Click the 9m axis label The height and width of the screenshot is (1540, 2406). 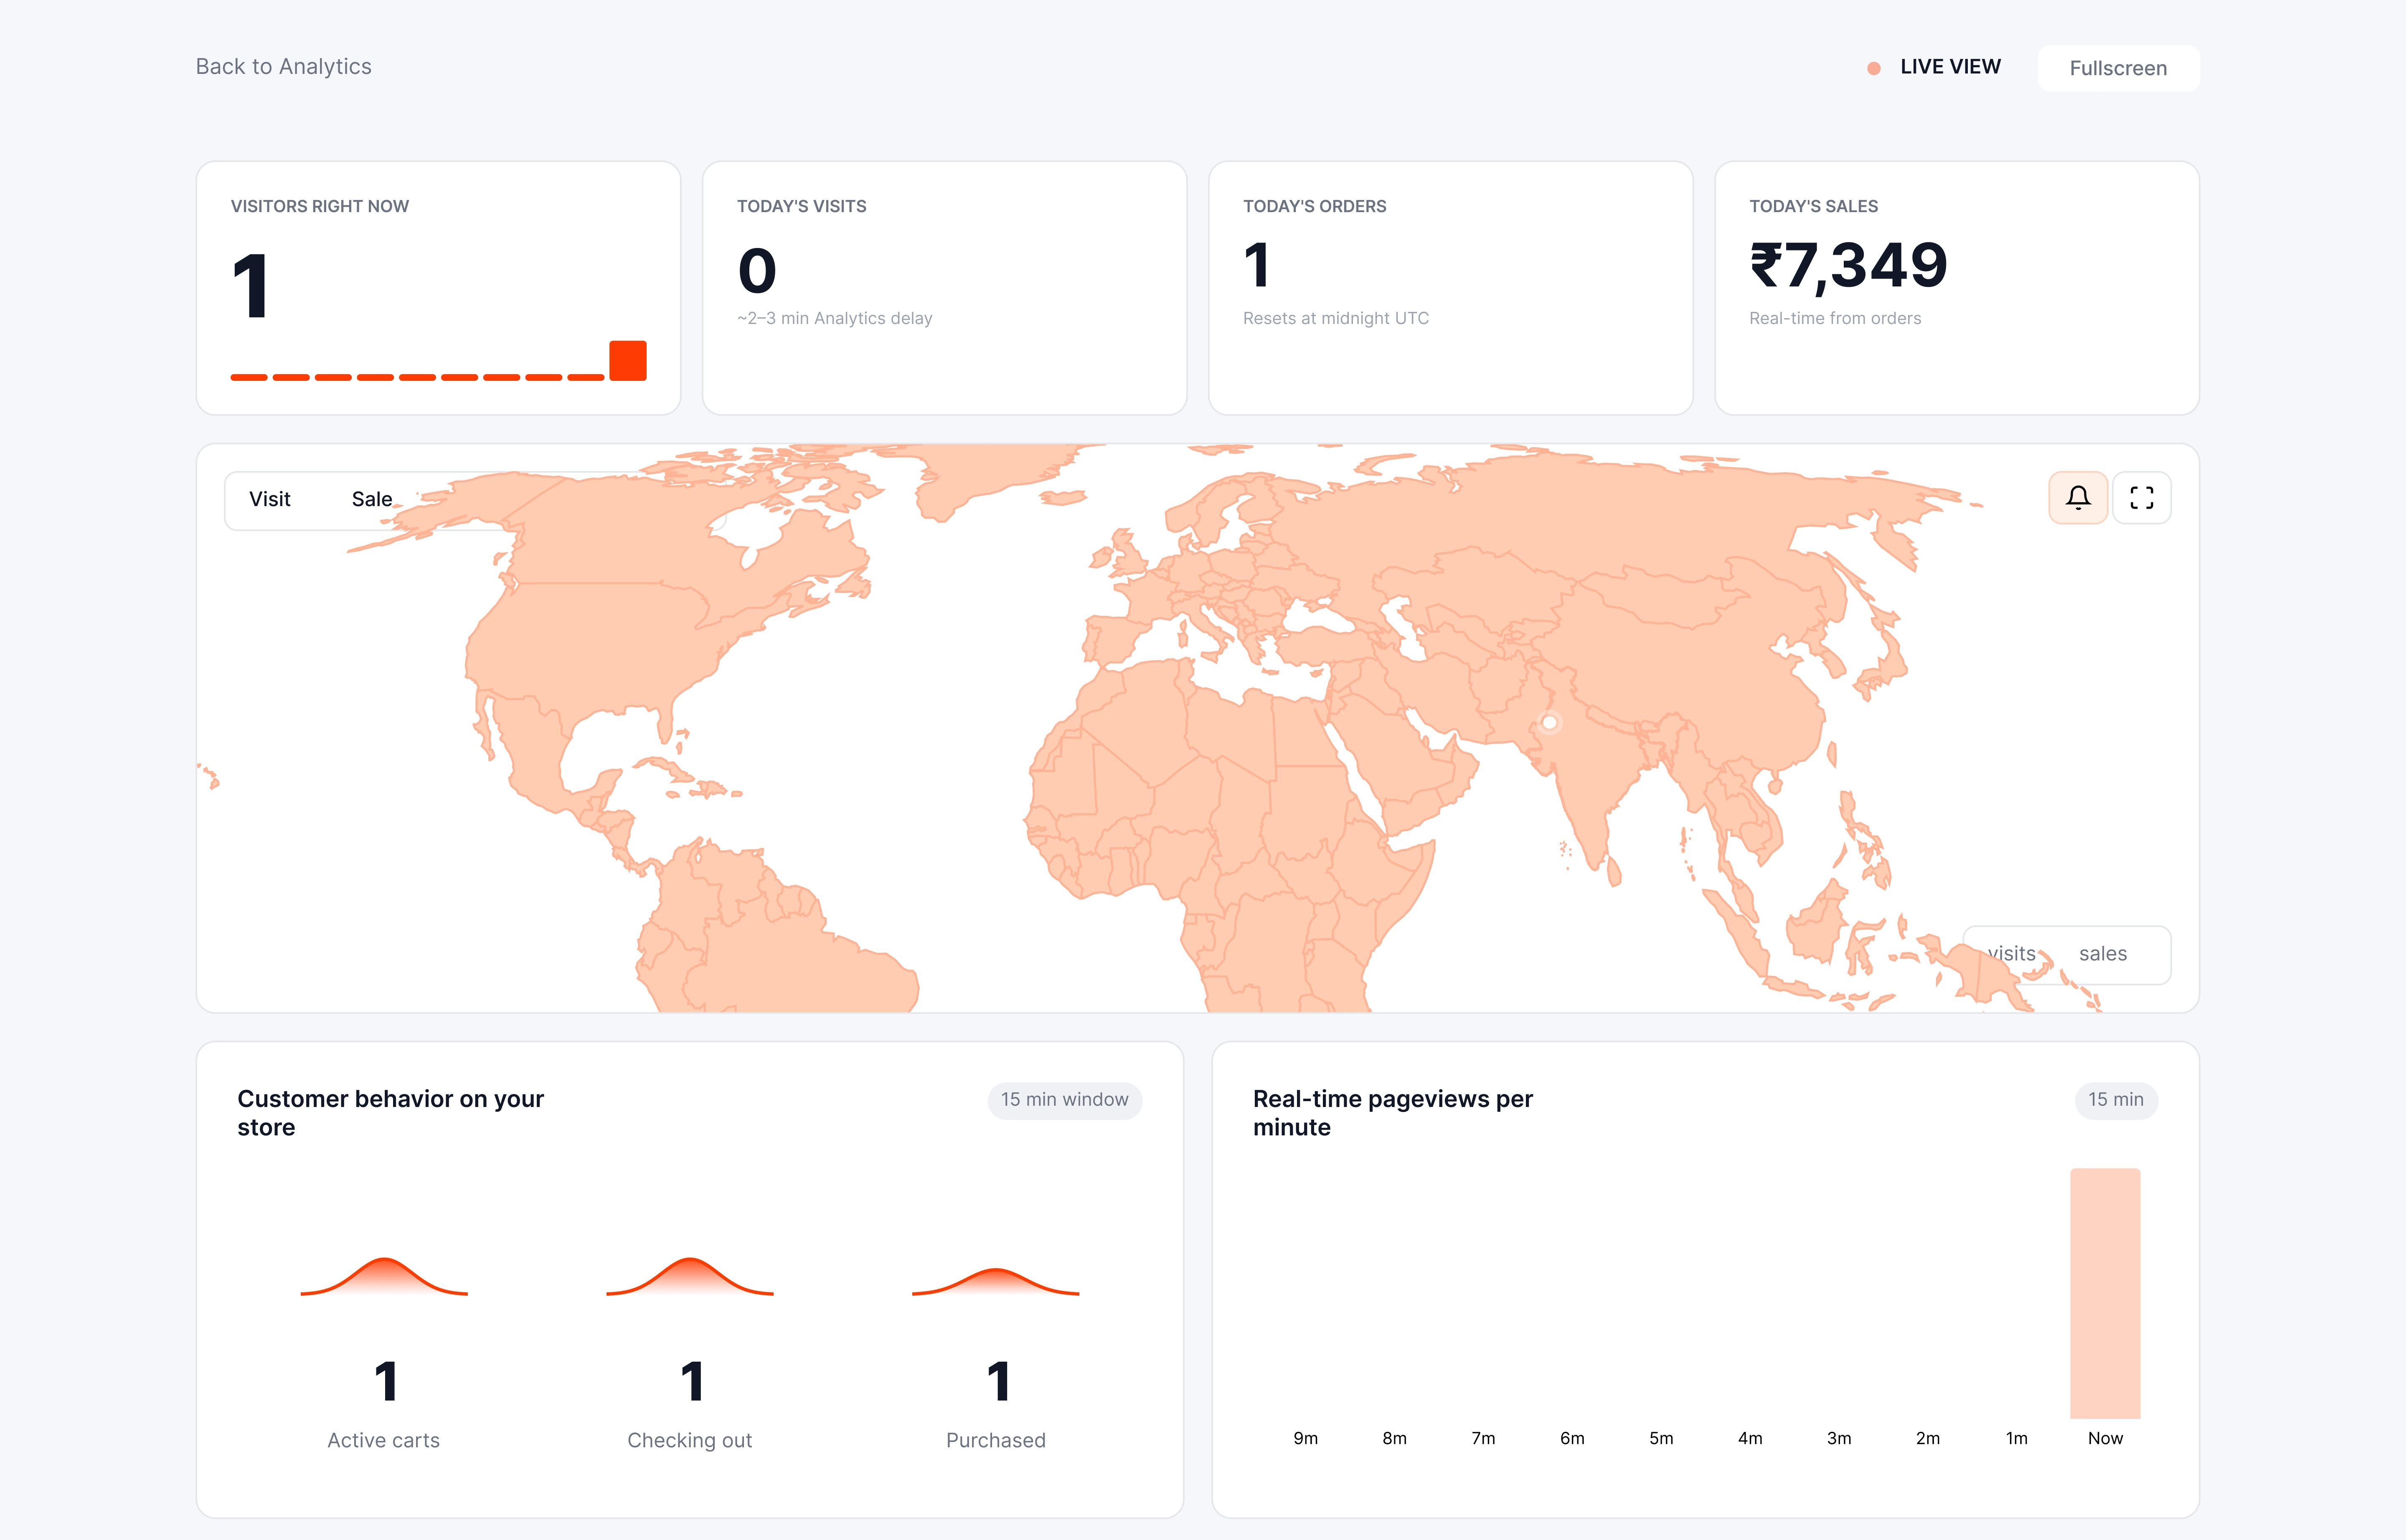click(x=1305, y=1438)
